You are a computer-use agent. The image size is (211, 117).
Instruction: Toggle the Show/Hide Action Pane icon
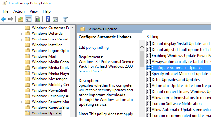tap(55, 19)
